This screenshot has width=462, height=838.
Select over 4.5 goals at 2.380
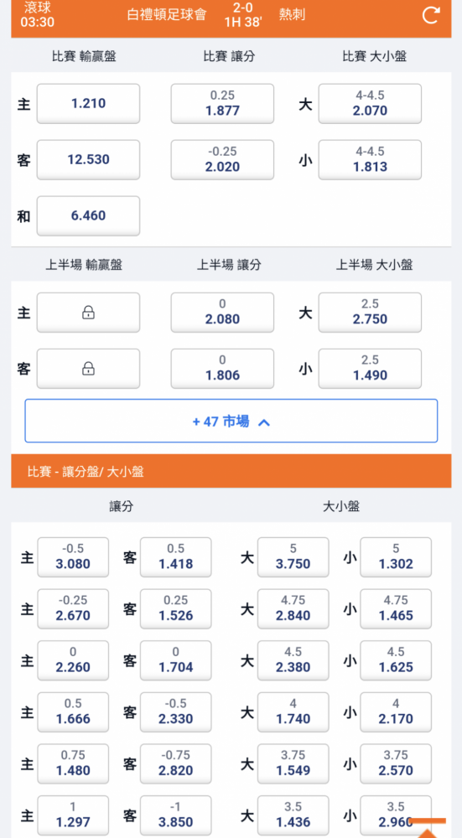(293, 660)
